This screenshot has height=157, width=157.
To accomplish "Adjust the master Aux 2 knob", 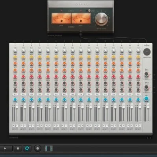I will point(146,87).
